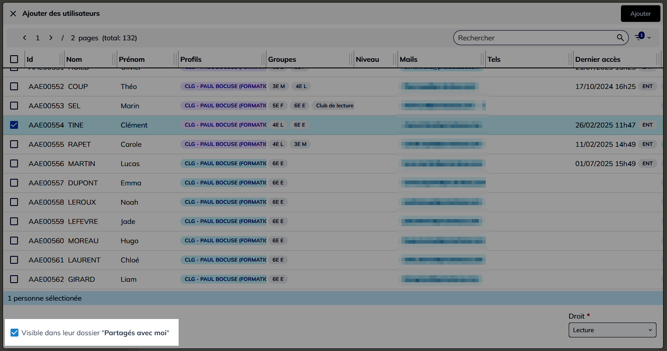667x351 pixels.
Task: Click the profile tag in COUP's row
Action: tap(223, 86)
